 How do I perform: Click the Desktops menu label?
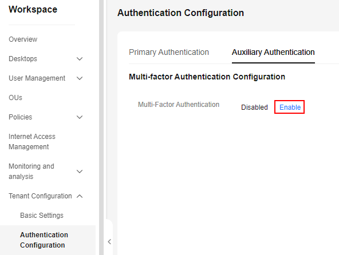coord(23,59)
